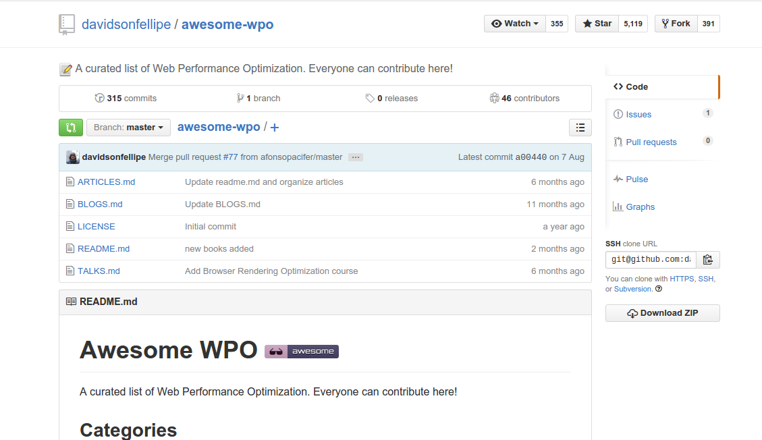This screenshot has height=440, width=762.
Task: Open the 315 commits history
Action: click(x=126, y=98)
